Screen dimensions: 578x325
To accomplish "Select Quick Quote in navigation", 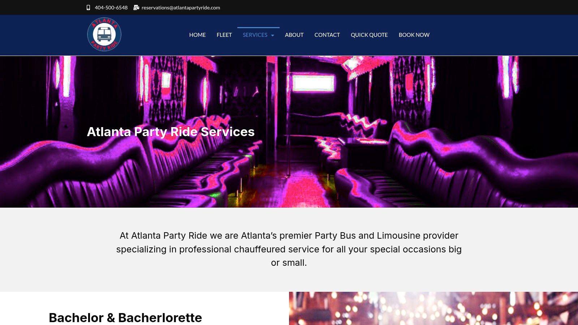I will point(369,35).
